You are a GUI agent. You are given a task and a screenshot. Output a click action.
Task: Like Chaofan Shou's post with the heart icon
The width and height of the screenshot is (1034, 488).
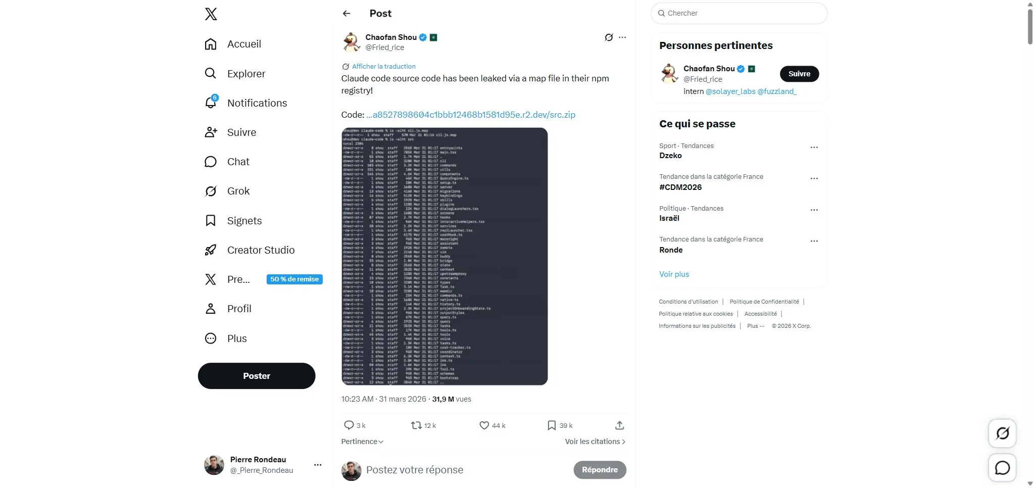coord(484,425)
